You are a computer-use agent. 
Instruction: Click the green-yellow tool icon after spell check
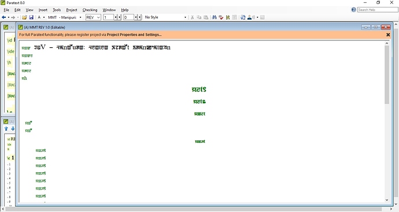click(x=228, y=17)
